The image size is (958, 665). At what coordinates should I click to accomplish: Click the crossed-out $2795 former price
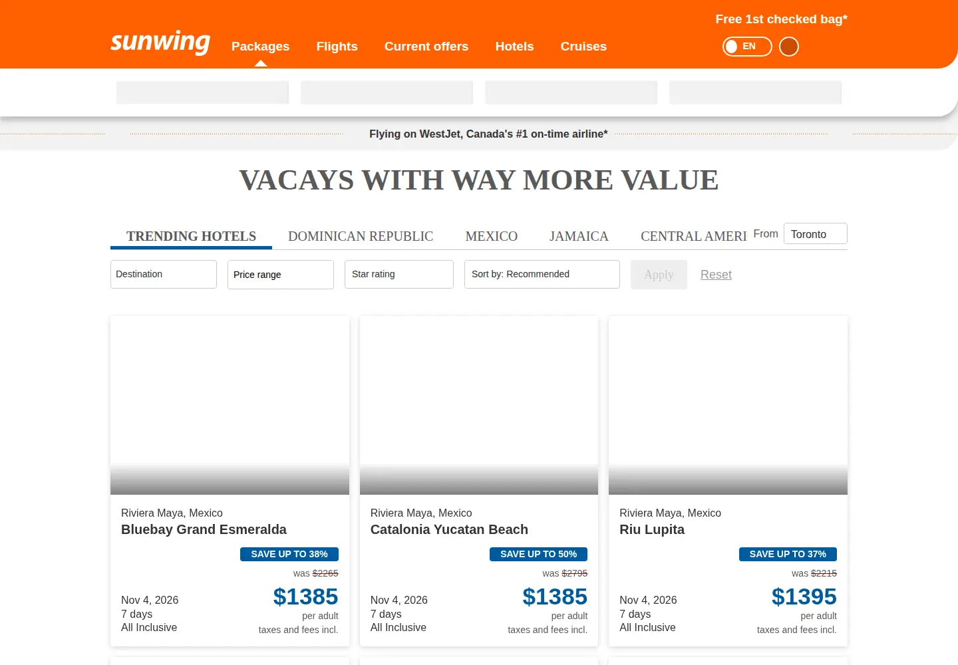575,573
